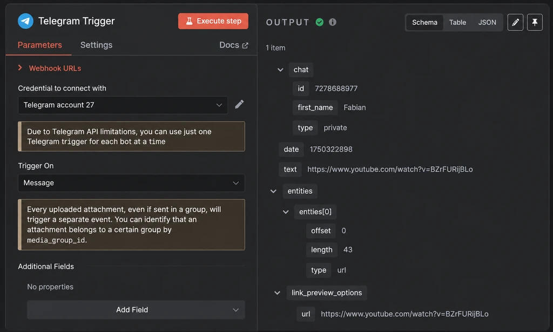This screenshot has width=553, height=332.
Task: Switch to the Parameters tab
Action: coord(39,45)
